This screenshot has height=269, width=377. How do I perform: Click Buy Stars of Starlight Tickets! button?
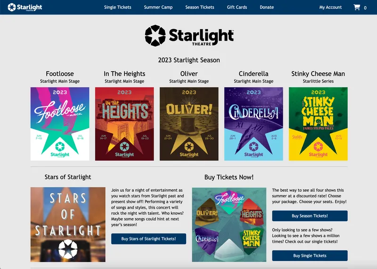click(148, 239)
